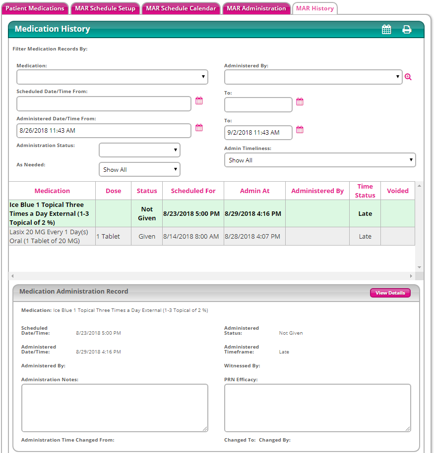Click the Scheduled Date/Time From input field
The width and height of the screenshot is (434, 453).
tap(104, 103)
